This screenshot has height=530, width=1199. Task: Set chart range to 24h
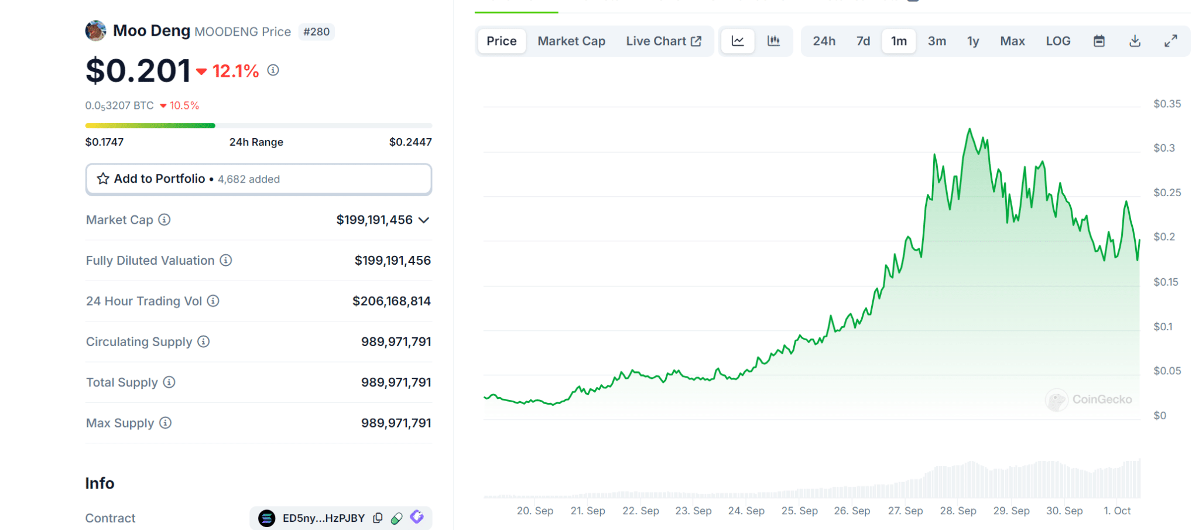pyautogui.click(x=824, y=41)
